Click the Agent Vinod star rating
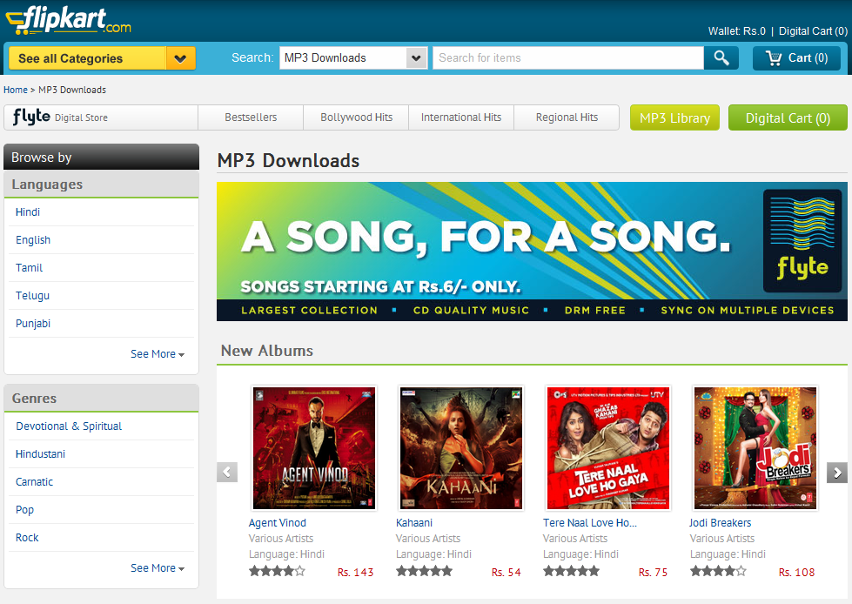852x604 pixels. [277, 571]
